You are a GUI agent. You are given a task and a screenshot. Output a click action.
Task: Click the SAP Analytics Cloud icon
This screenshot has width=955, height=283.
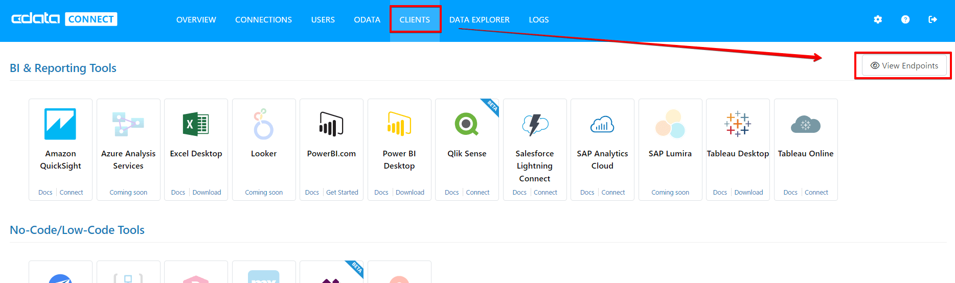coord(602,124)
